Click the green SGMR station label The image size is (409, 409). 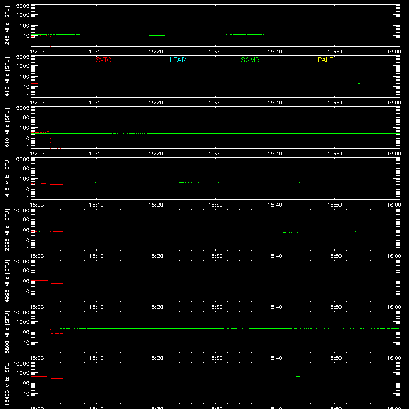(250, 60)
